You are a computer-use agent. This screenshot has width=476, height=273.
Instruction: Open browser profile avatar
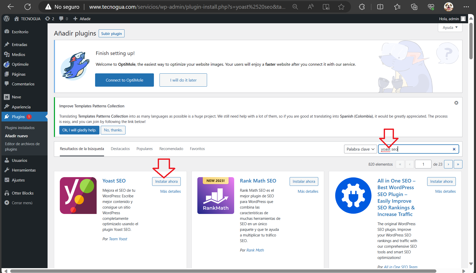point(449,7)
